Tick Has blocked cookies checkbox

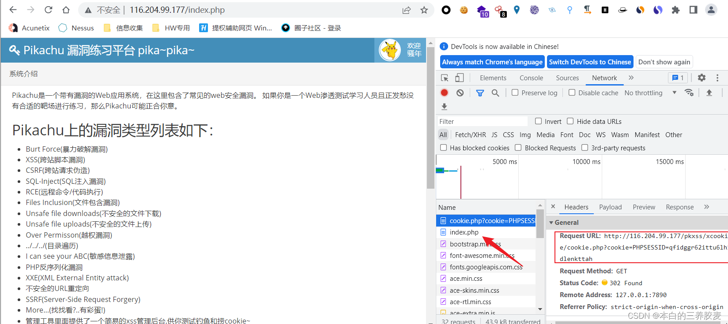443,148
